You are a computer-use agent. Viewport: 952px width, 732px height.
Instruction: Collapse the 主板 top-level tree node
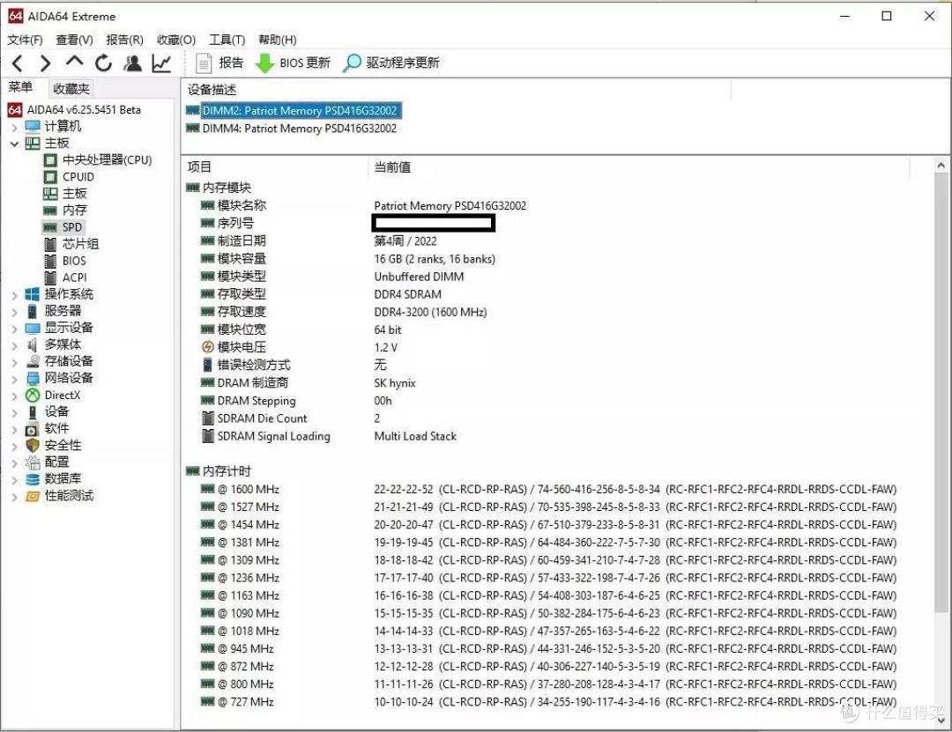(14, 144)
